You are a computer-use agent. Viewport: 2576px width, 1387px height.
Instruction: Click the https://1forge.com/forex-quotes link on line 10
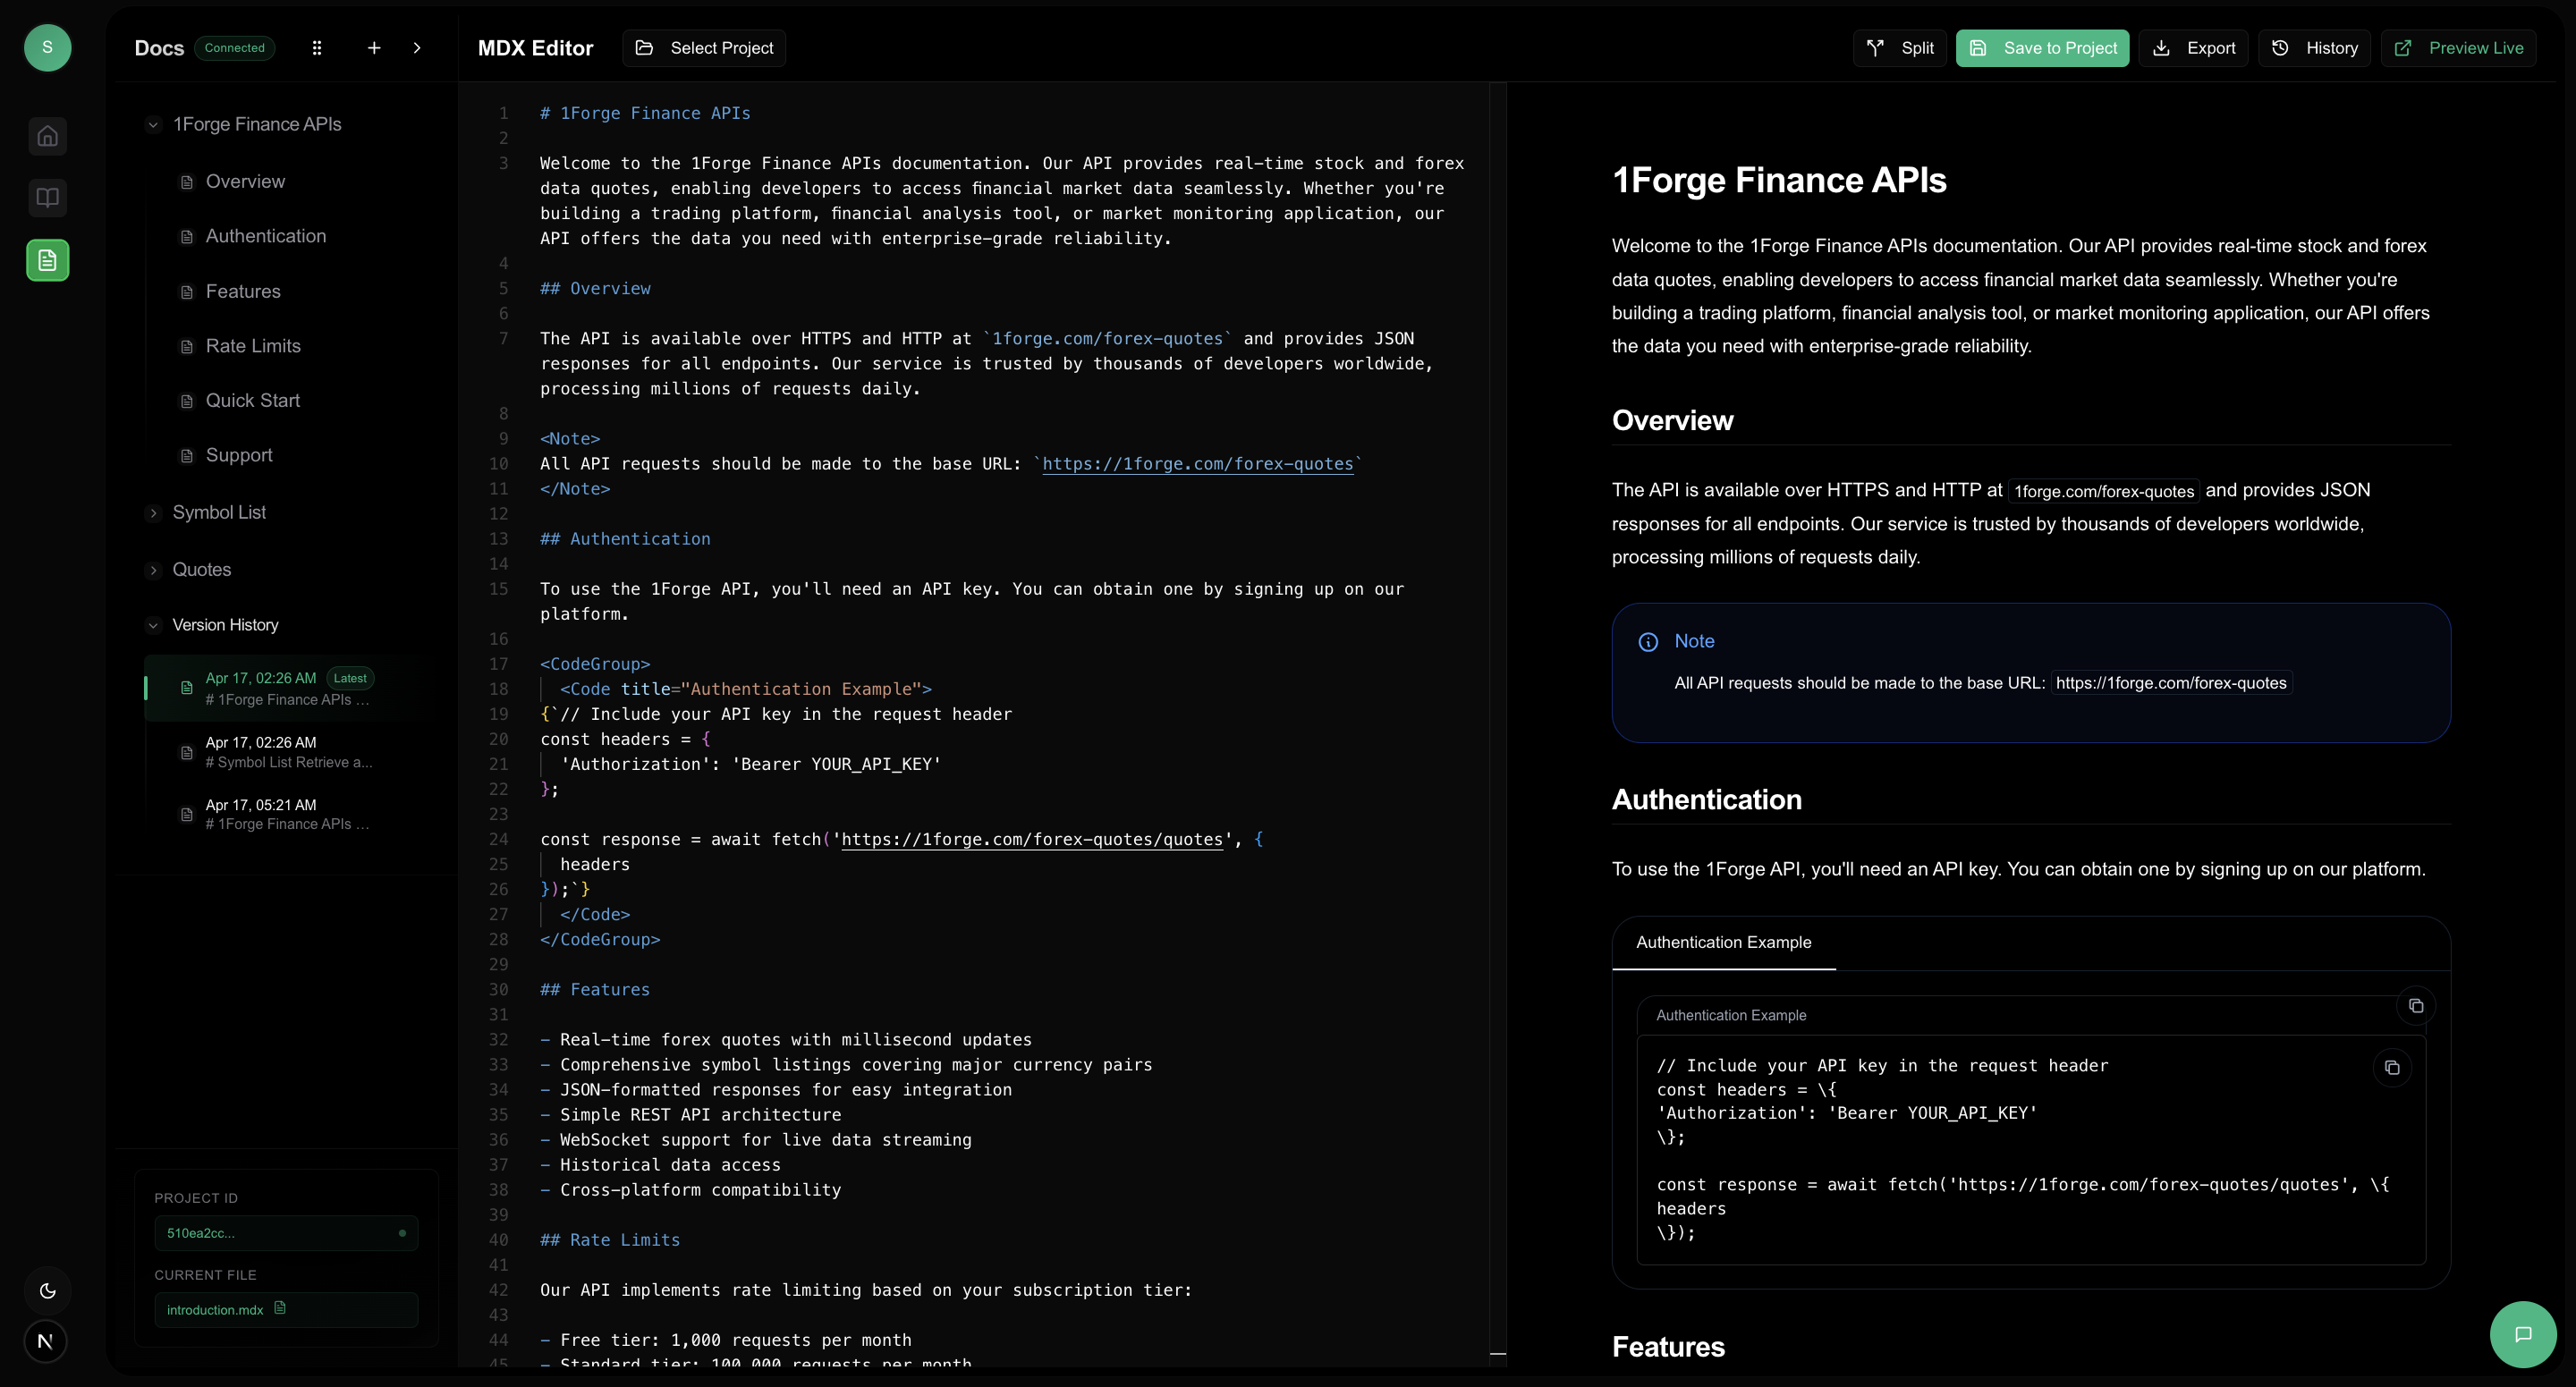click(1197, 464)
